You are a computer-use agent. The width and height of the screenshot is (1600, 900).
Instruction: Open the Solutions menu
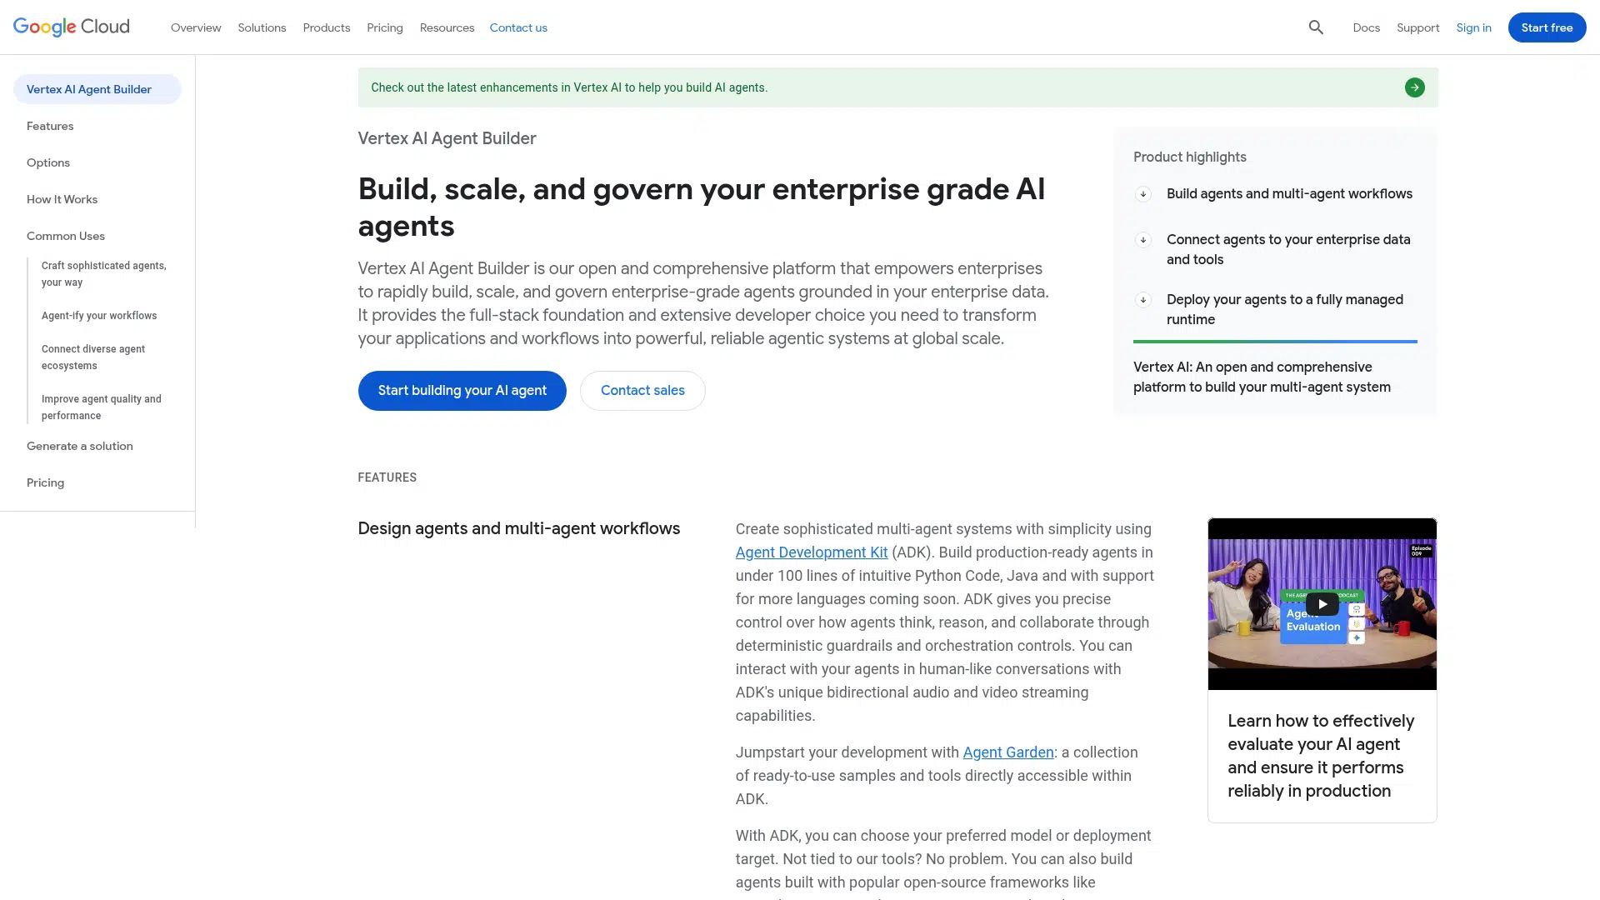(x=262, y=27)
